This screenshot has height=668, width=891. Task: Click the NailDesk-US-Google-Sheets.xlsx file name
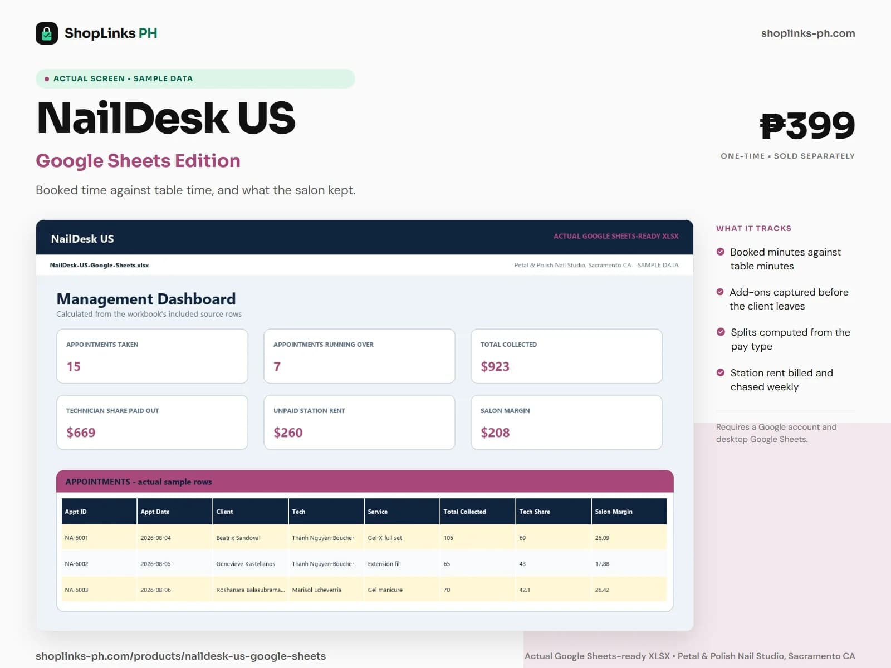click(x=99, y=265)
